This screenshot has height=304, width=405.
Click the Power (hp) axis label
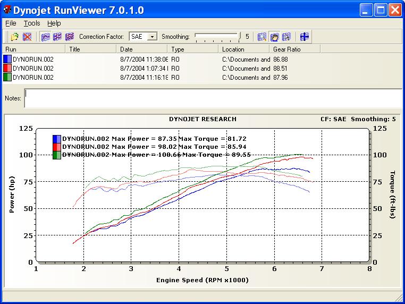click(11, 195)
